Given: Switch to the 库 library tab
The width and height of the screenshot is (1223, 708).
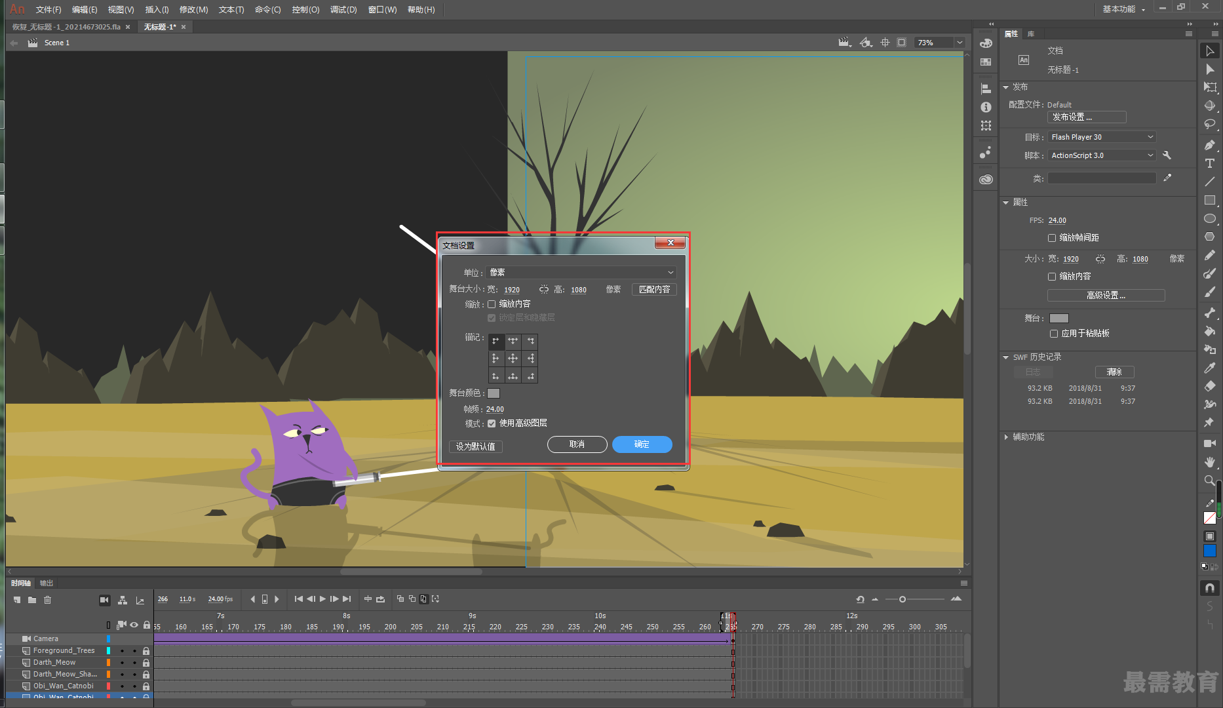Looking at the screenshot, I should 1031,33.
